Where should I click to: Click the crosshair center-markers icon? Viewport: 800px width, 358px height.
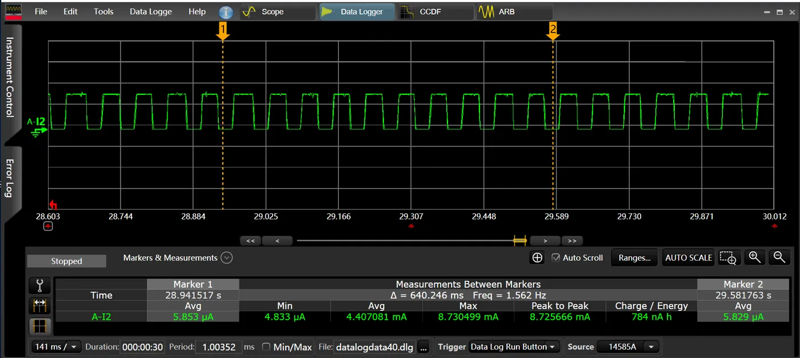tap(537, 258)
